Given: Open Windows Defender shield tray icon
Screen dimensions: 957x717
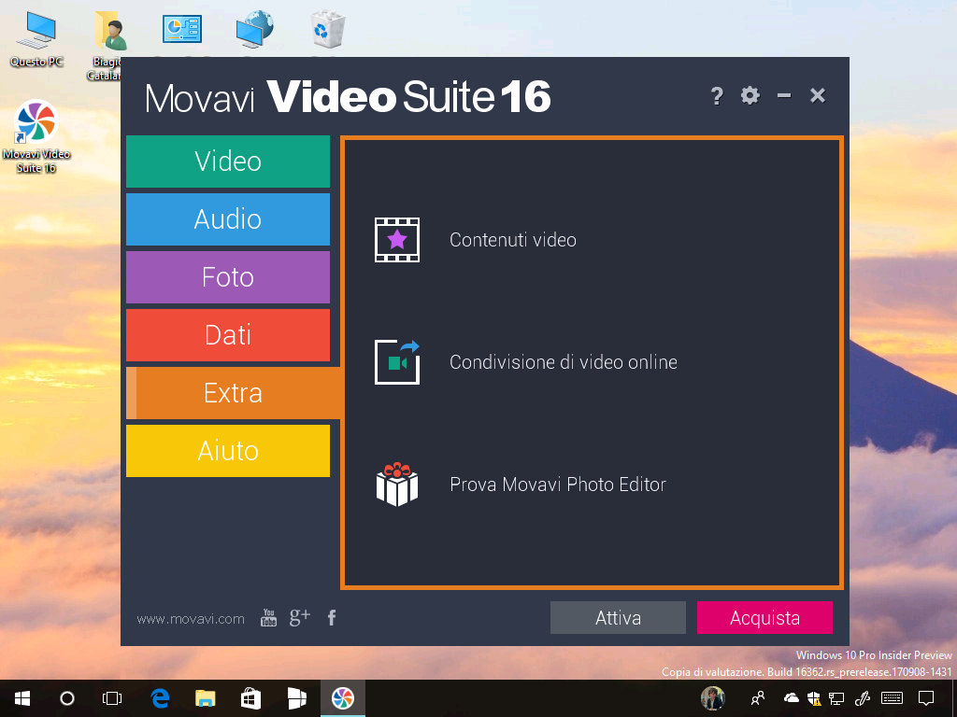Looking at the screenshot, I should [814, 698].
